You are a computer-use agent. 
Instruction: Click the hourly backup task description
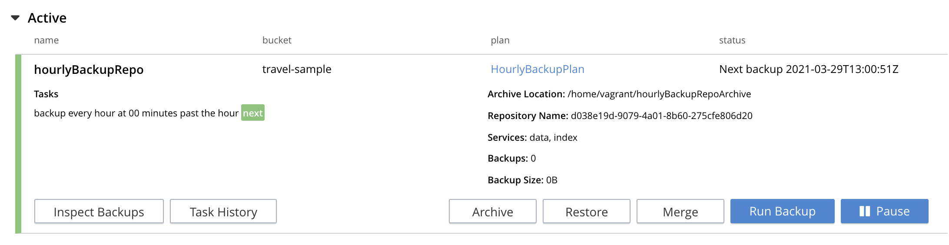pyautogui.click(x=136, y=113)
